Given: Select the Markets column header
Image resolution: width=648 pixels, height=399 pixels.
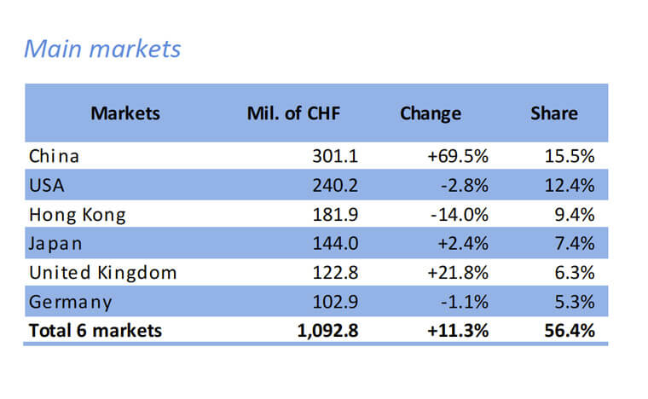Looking at the screenshot, I should pos(125,113).
